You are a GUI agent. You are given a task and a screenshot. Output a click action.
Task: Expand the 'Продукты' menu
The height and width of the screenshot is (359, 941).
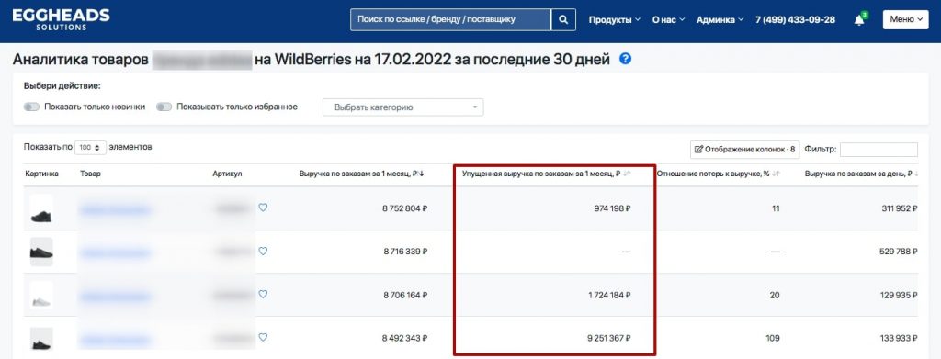tap(615, 20)
